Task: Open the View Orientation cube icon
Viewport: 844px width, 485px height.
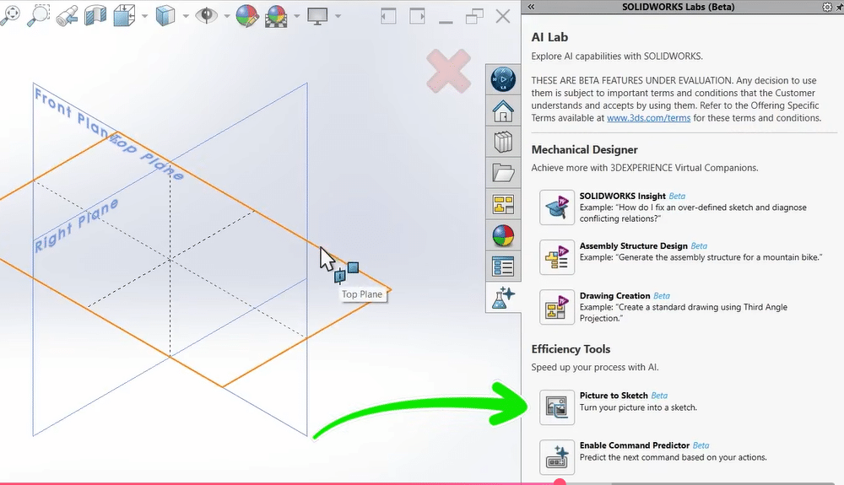Action: [x=124, y=15]
